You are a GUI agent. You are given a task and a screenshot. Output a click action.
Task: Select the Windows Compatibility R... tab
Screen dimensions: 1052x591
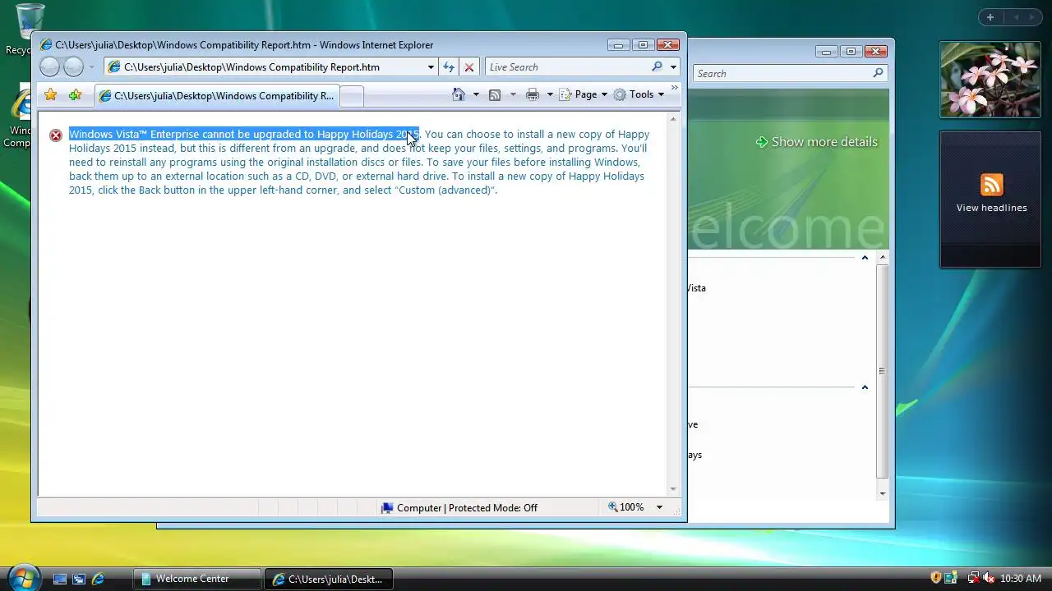tap(216, 96)
